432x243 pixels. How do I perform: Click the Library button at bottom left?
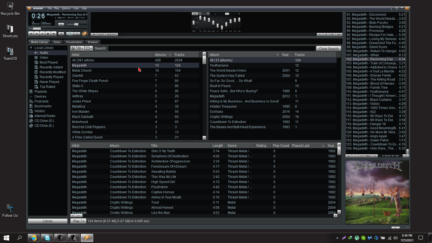[x=48, y=221]
